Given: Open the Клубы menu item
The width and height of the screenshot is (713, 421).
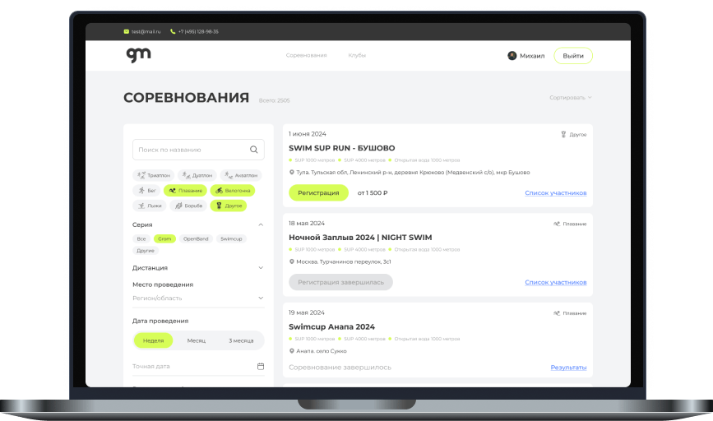Looking at the screenshot, I should coord(357,55).
